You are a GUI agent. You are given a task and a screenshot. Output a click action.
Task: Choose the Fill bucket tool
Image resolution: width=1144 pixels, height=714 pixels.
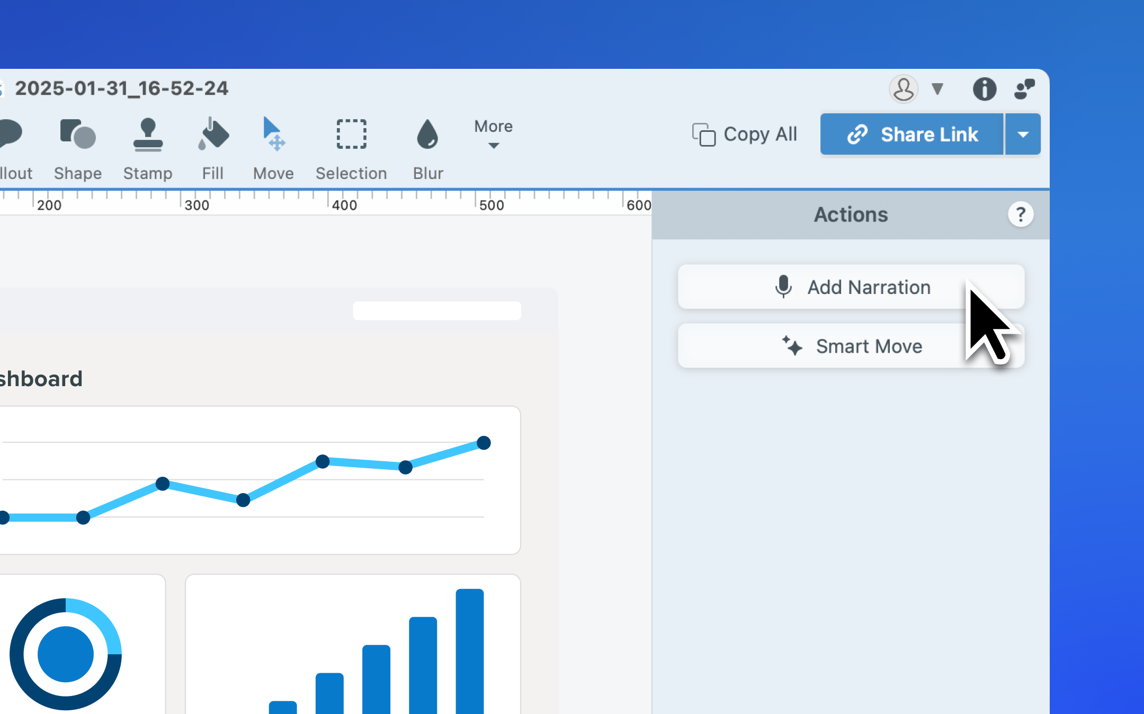(x=213, y=135)
